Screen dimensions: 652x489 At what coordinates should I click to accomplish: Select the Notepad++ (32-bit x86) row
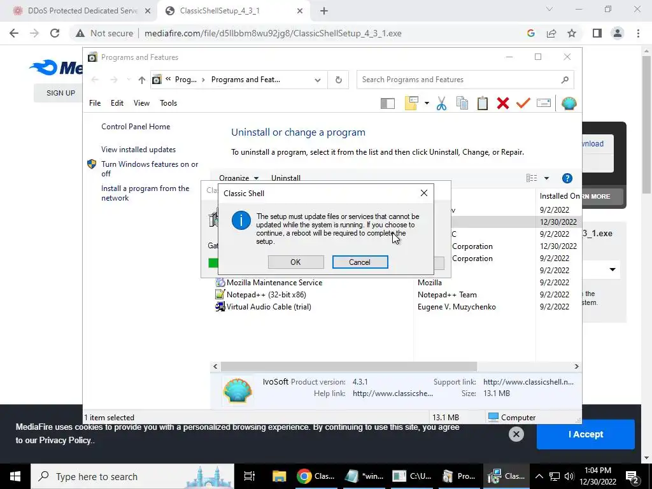396,295
